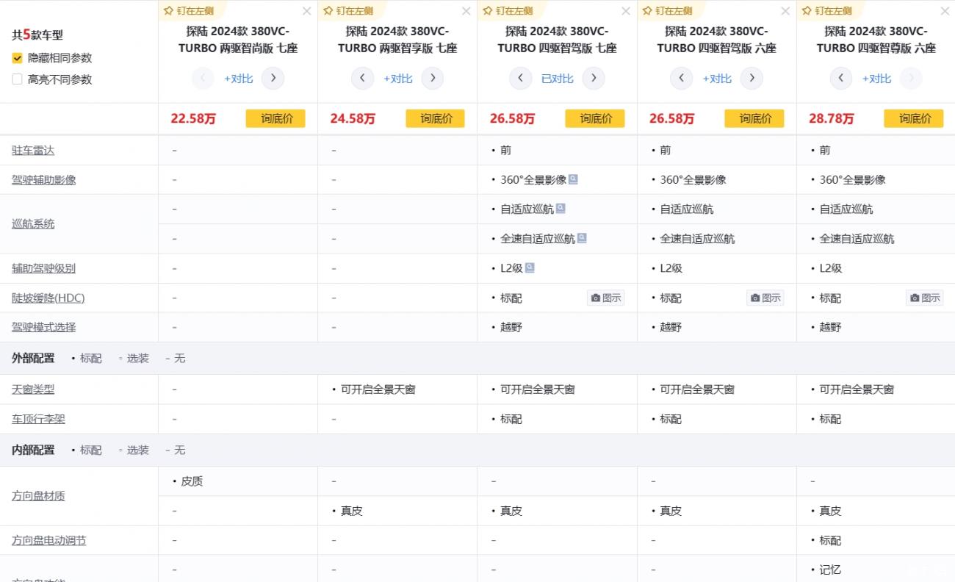The width and height of the screenshot is (955, 582).
Task: Show the HDC 图示 for 四驱智驾版 七座
Action: (606, 298)
